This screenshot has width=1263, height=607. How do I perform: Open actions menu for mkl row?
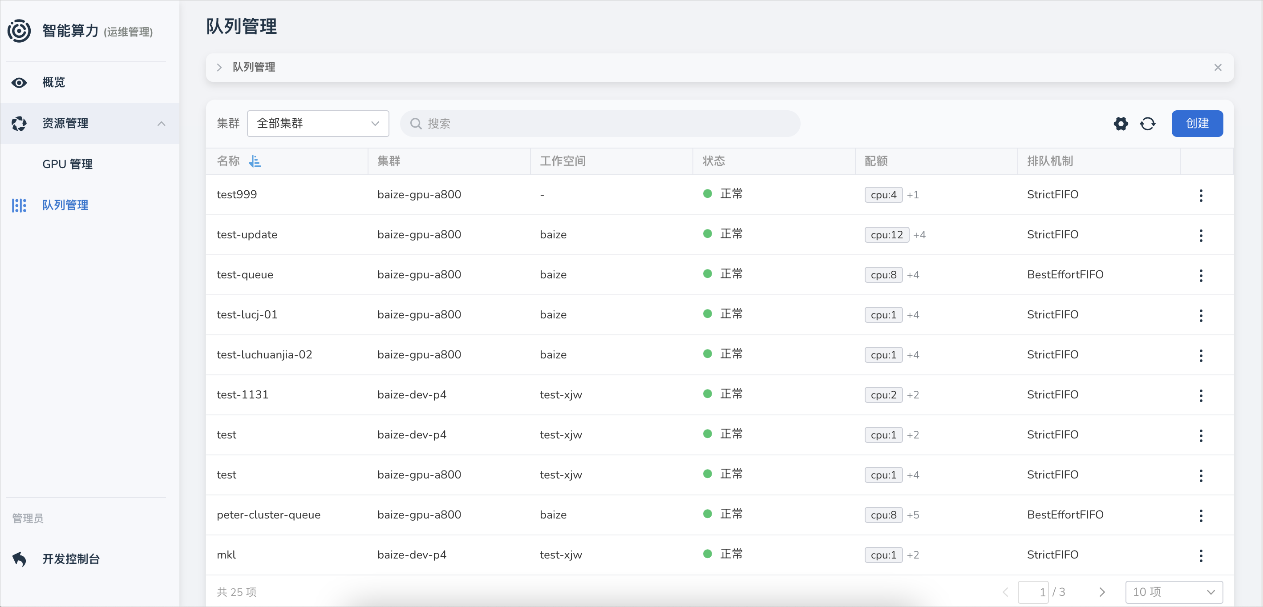(1201, 555)
